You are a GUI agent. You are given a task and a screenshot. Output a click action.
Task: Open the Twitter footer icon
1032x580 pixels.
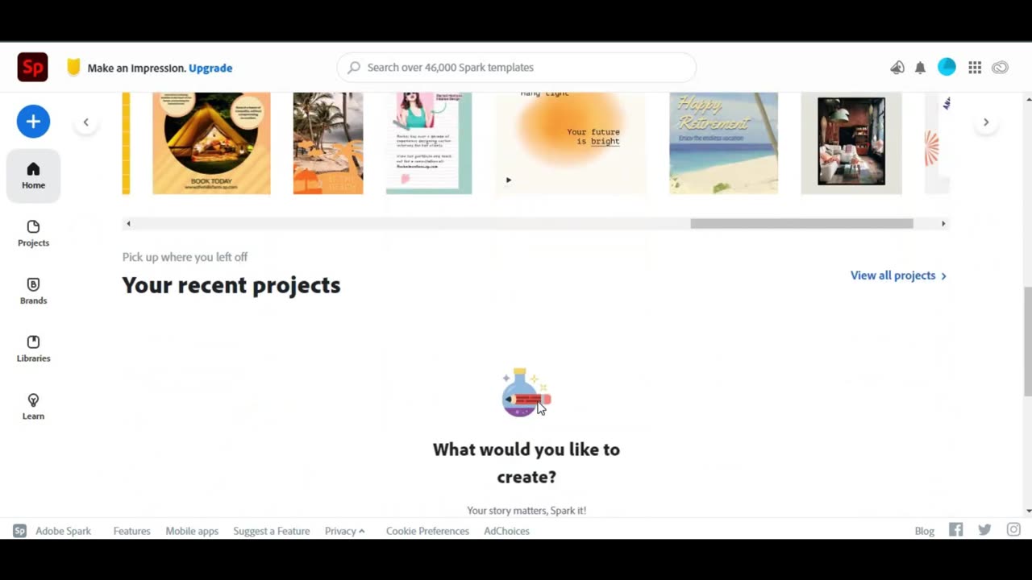pos(984,530)
